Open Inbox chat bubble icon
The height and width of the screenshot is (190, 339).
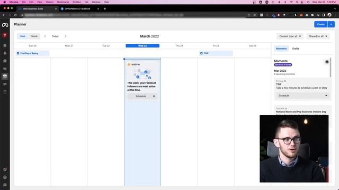point(5,61)
